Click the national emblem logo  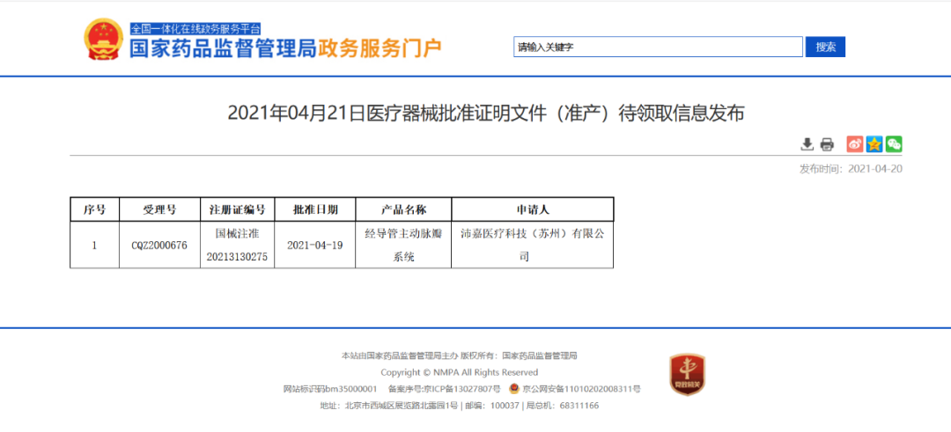(x=103, y=39)
